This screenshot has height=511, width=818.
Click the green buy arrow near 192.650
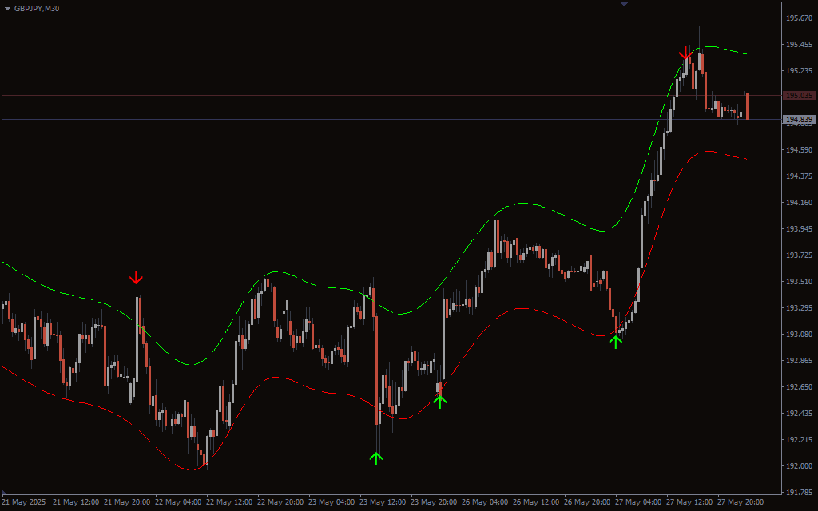point(439,401)
